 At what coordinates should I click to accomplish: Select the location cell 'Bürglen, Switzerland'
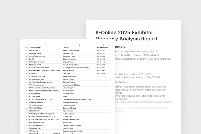79,59
